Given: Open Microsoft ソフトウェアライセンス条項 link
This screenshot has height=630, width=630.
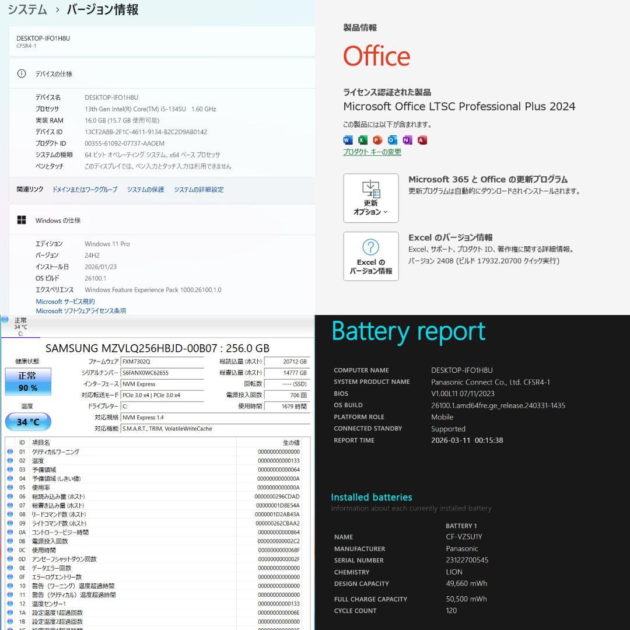Looking at the screenshot, I should coord(80,310).
